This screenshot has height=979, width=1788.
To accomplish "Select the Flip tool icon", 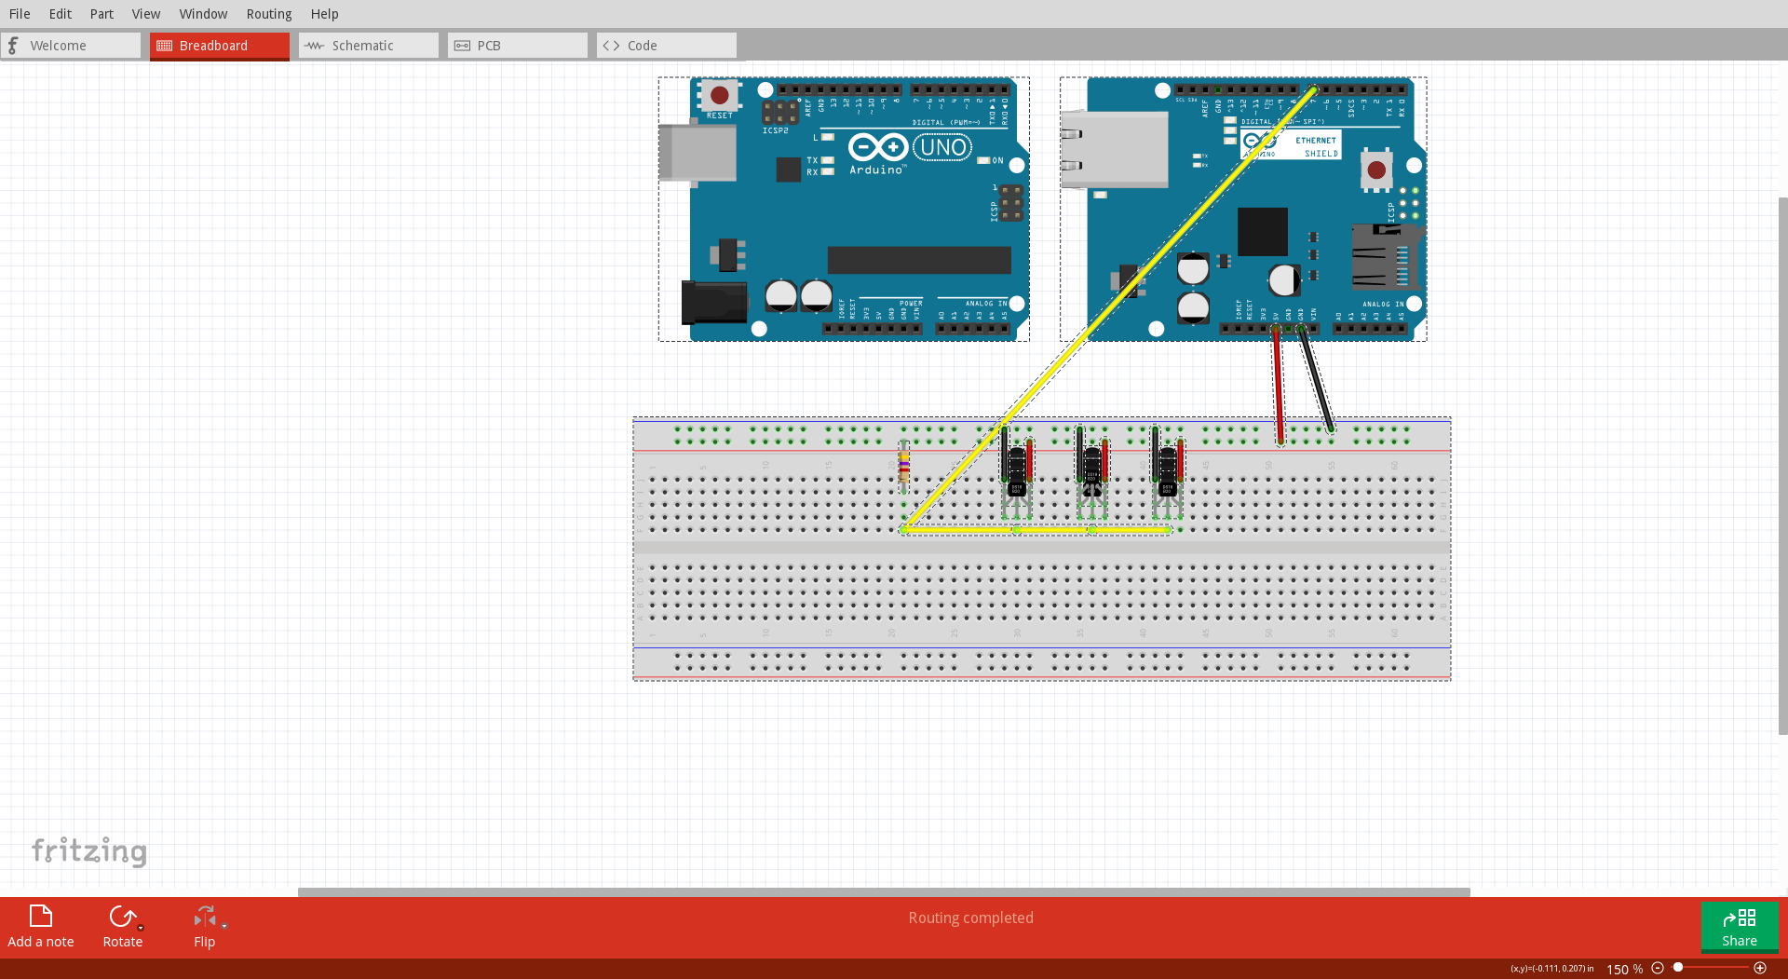I will [x=204, y=918].
